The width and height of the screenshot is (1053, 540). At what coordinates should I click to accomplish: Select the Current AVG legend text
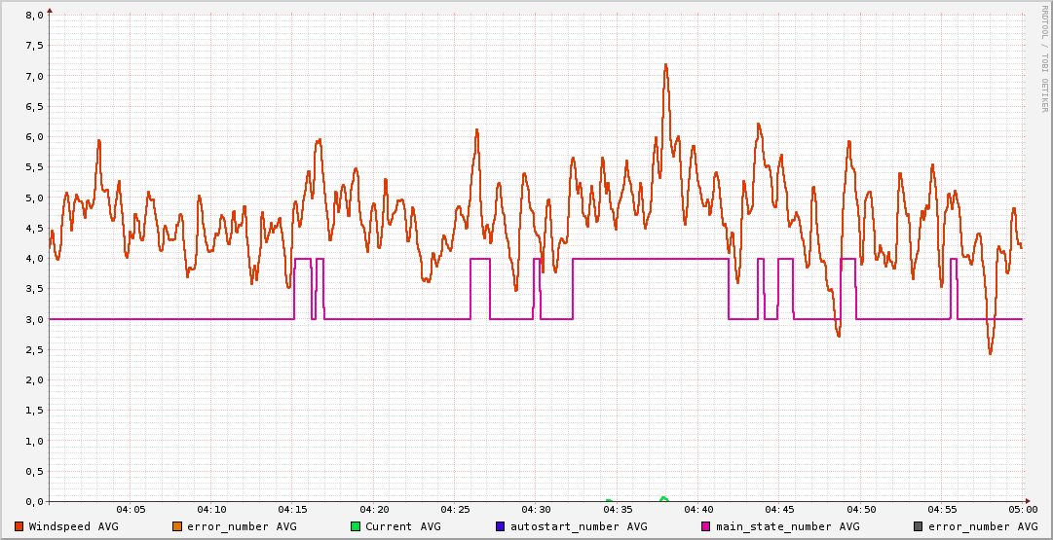click(402, 526)
